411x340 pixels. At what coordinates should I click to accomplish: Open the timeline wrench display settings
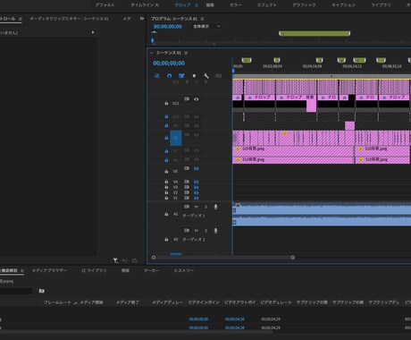(x=206, y=76)
